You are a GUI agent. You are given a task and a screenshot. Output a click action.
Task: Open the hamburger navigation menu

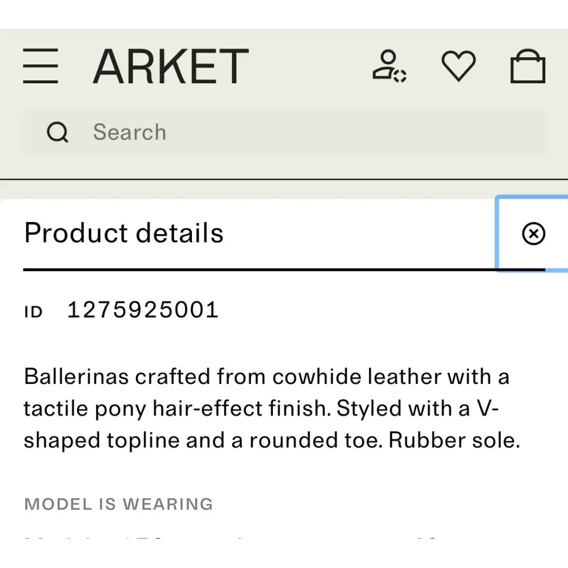click(40, 66)
